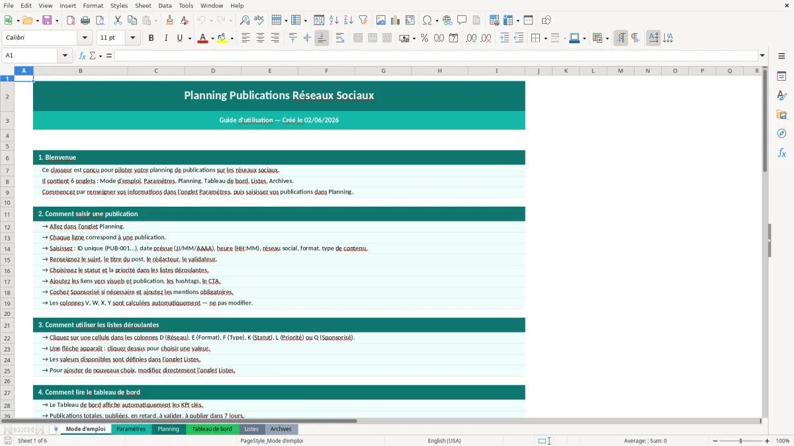Switch to the Paramètres sheet tab
794x446 pixels.
click(x=131, y=429)
